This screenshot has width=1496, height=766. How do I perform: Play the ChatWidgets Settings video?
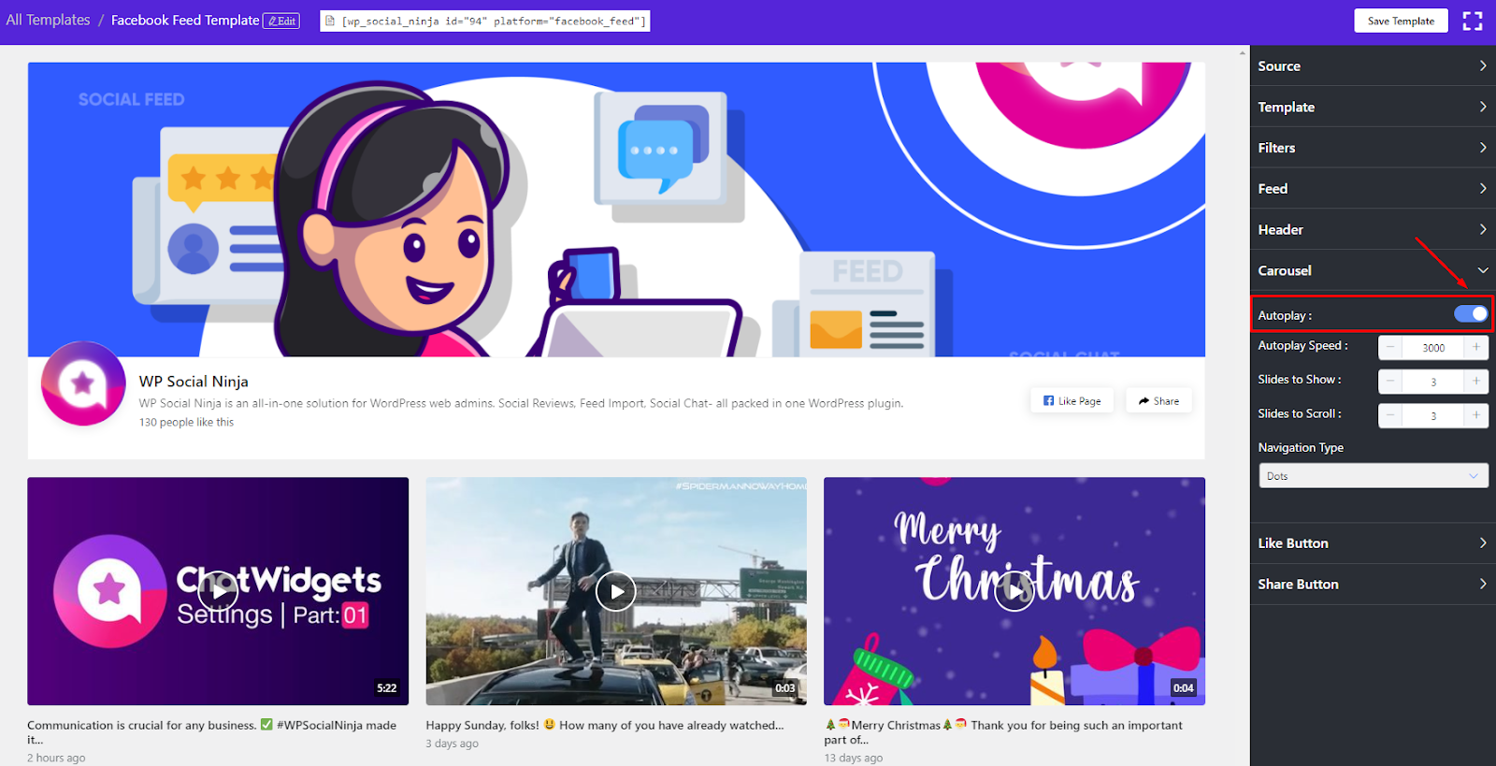tap(218, 591)
